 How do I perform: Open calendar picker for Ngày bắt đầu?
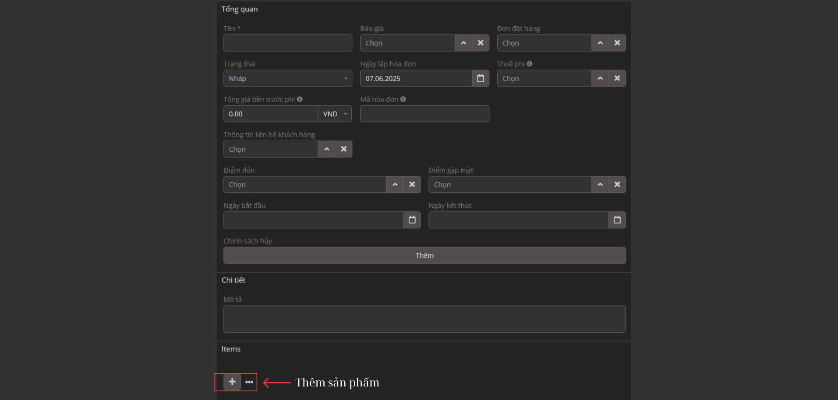tap(412, 220)
